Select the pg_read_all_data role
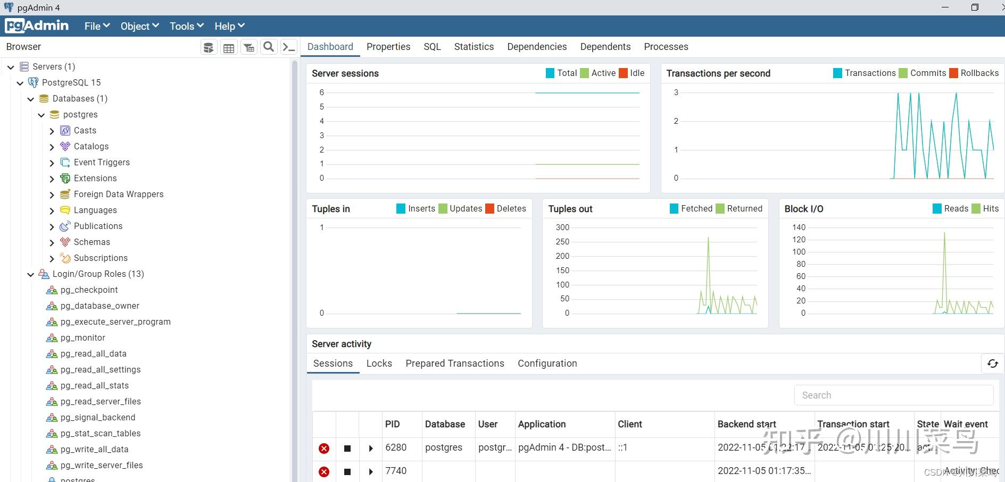The height and width of the screenshot is (482, 1005). 93,354
